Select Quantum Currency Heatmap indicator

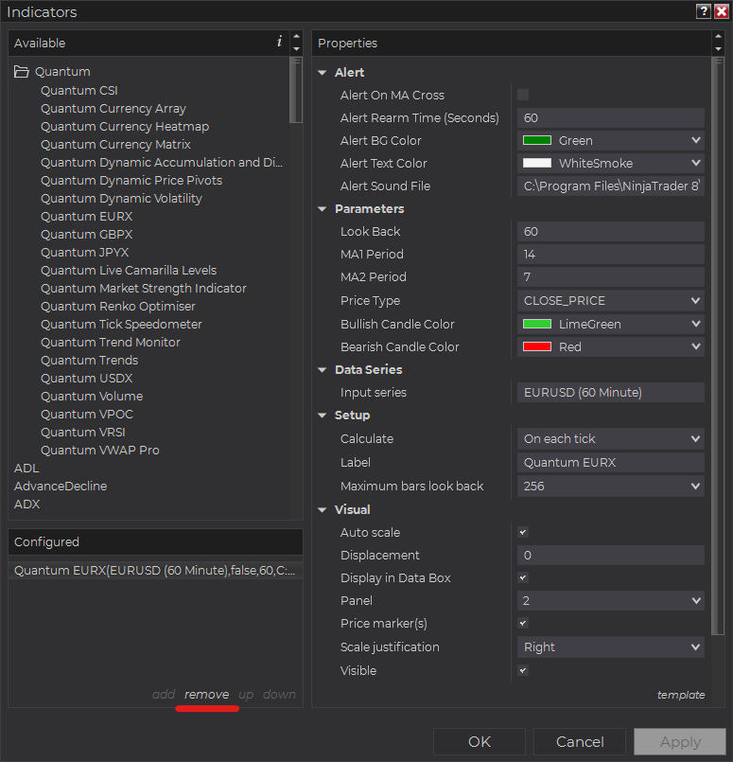(125, 126)
